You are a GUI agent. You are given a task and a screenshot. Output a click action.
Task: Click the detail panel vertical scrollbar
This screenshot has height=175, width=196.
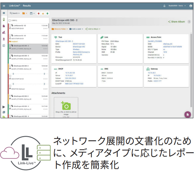point(191,70)
